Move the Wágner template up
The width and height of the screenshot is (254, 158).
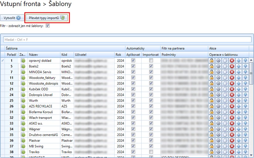[239, 129]
